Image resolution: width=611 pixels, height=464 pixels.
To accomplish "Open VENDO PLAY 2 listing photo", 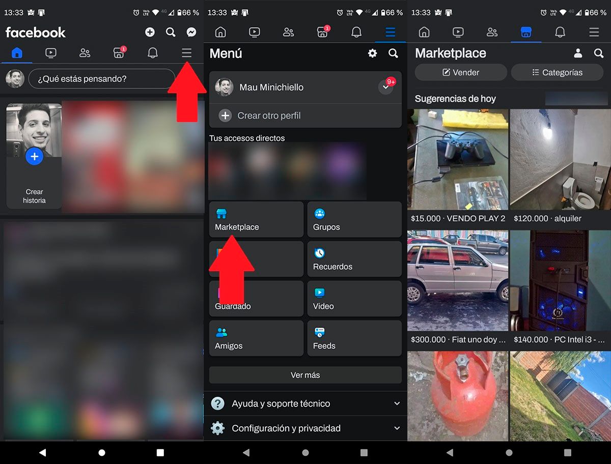I will (458, 159).
